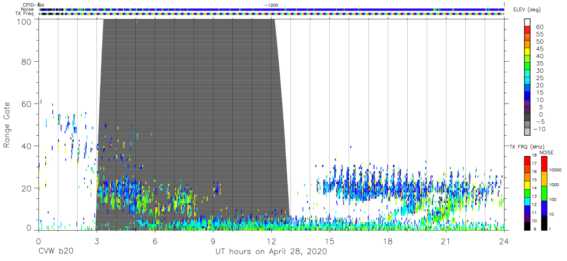
Task: Click the "ELEV (deg)" colorbar title
Action: 527,10
